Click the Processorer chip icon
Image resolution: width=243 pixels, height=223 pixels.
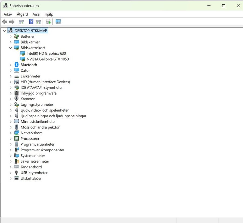tap(16, 138)
